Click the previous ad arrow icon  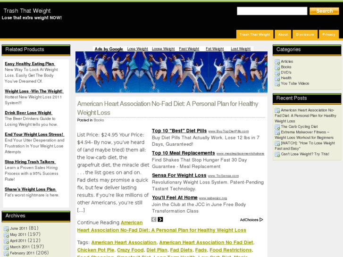coord(154,219)
